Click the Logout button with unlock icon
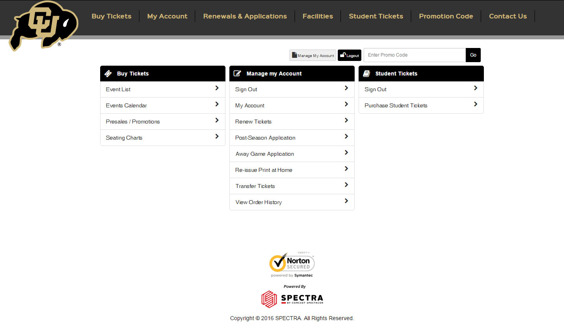 pyautogui.click(x=349, y=55)
